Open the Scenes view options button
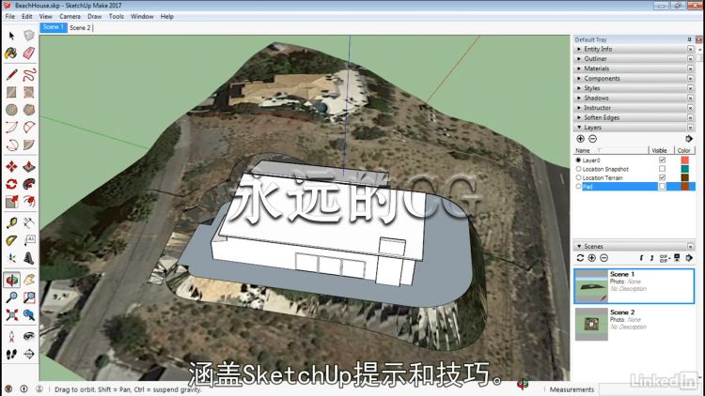This screenshot has width=705, height=396. 665,258
